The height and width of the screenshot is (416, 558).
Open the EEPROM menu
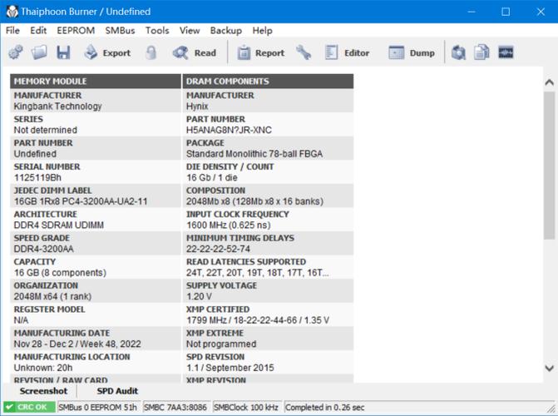pyautogui.click(x=76, y=30)
